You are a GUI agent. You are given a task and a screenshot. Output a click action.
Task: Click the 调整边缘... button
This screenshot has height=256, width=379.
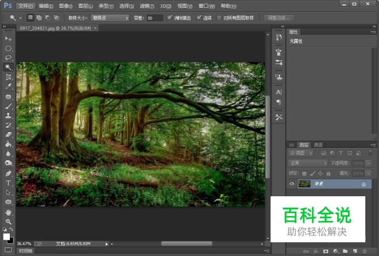pos(279,18)
